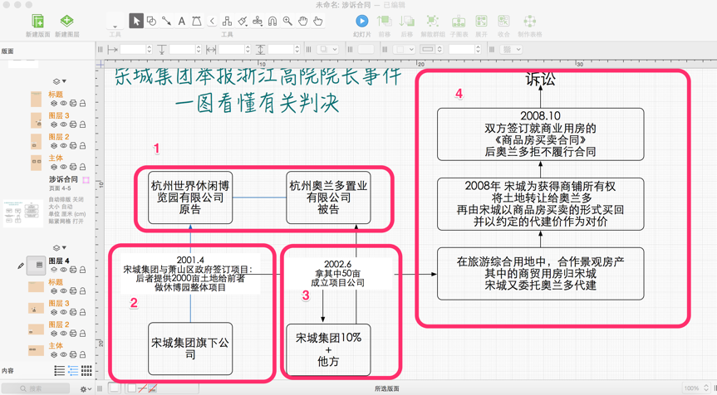Click the 前移 bring forward icon
The height and width of the screenshot is (395, 717).
coord(384,21)
